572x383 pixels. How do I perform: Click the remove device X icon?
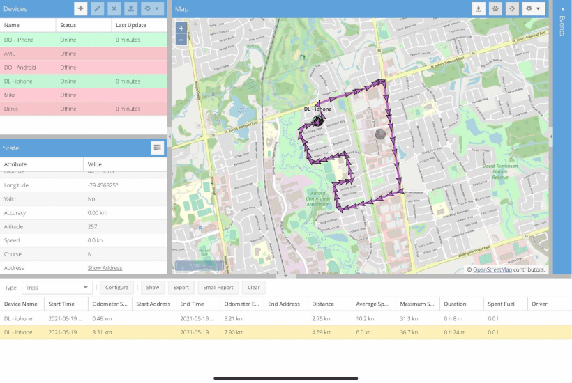click(113, 9)
